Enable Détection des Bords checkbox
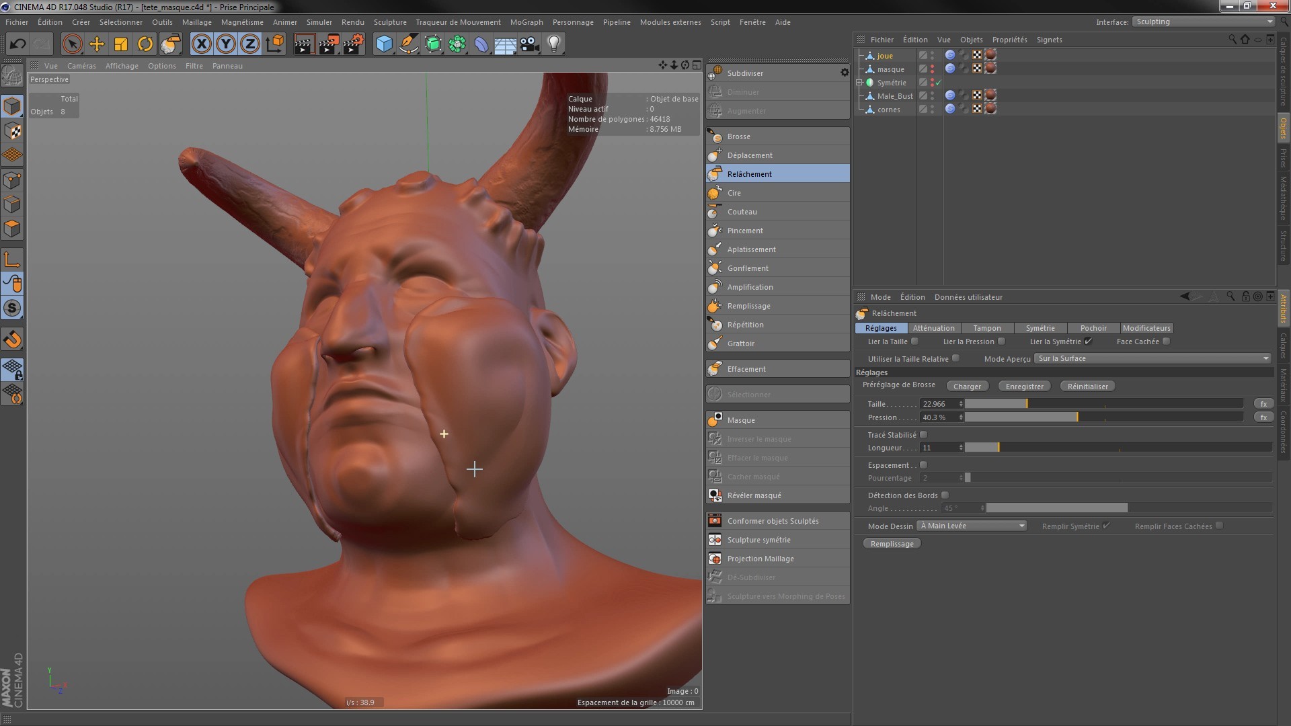The image size is (1291, 726). click(945, 495)
